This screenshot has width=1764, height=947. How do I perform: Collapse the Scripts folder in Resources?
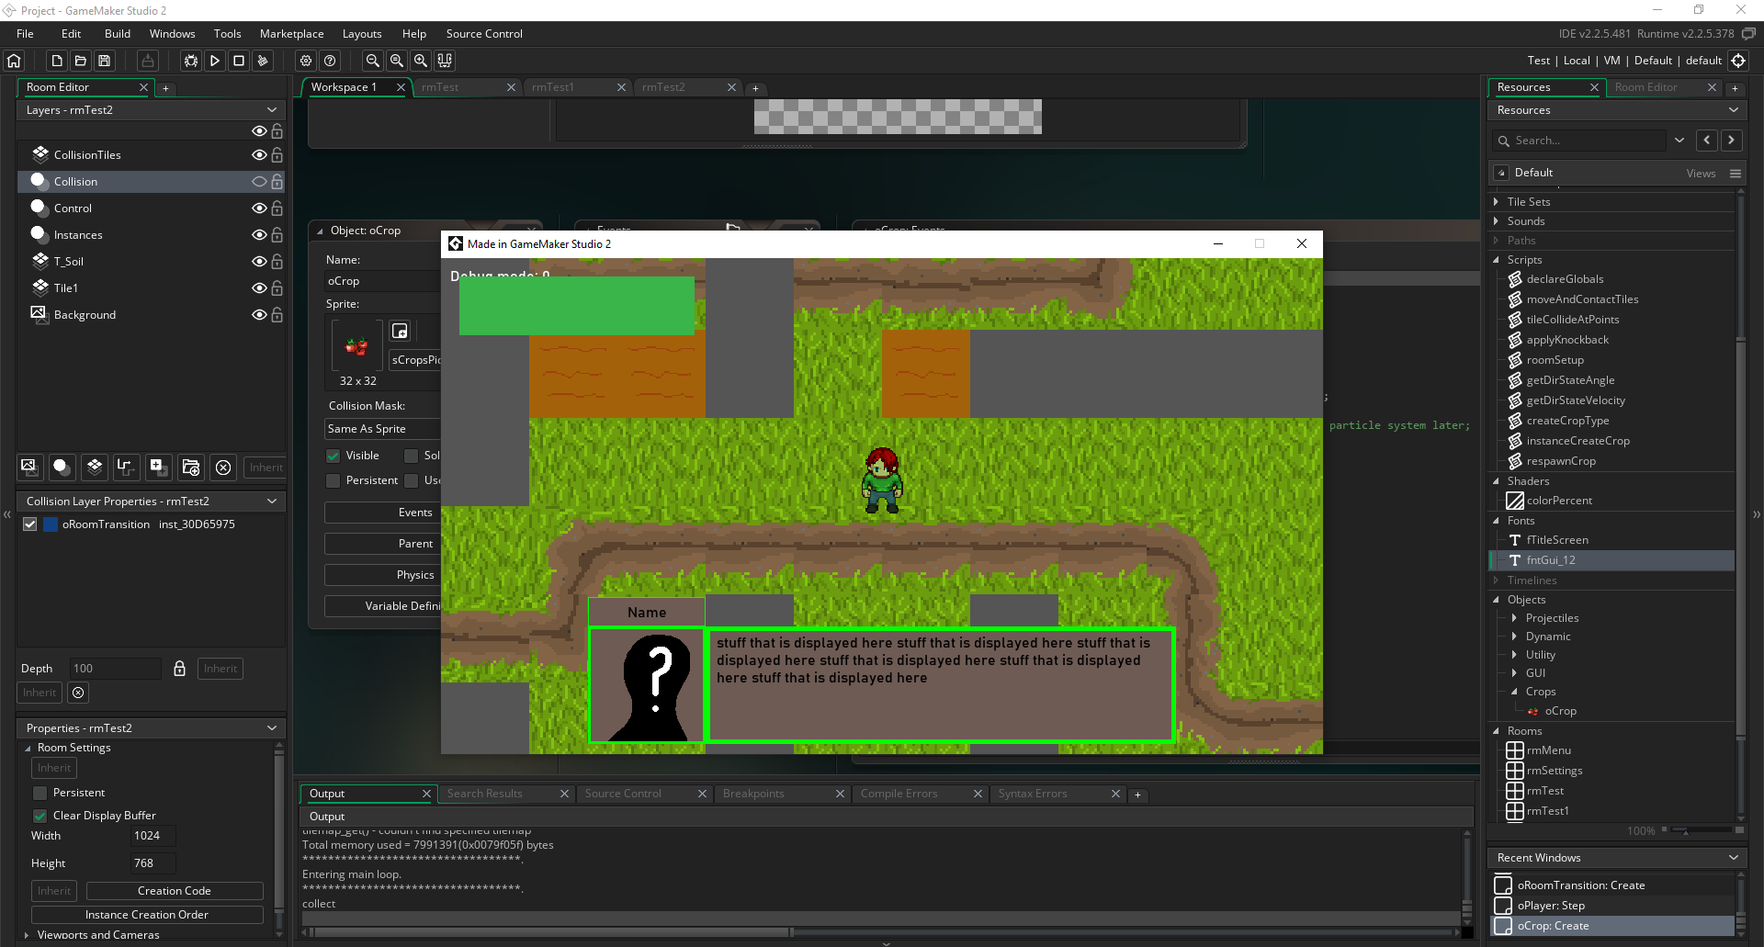(1496, 260)
